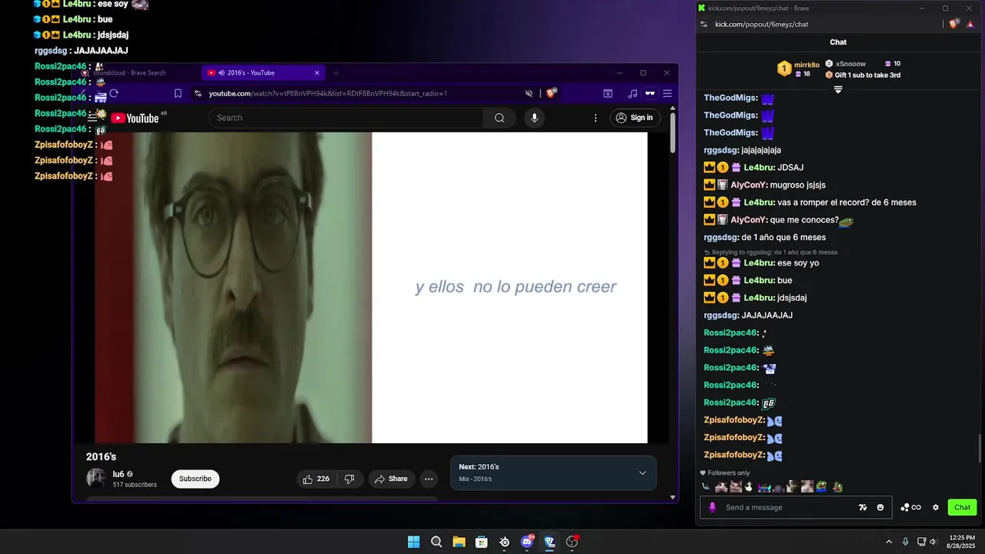Start YouTube voice search with microphone
The image size is (985, 554).
(x=534, y=118)
